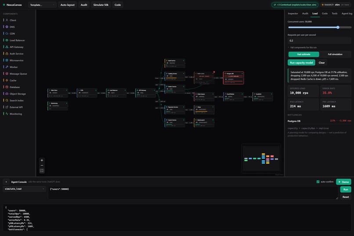Click the 1609 ms P95 latency value

click(329, 106)
